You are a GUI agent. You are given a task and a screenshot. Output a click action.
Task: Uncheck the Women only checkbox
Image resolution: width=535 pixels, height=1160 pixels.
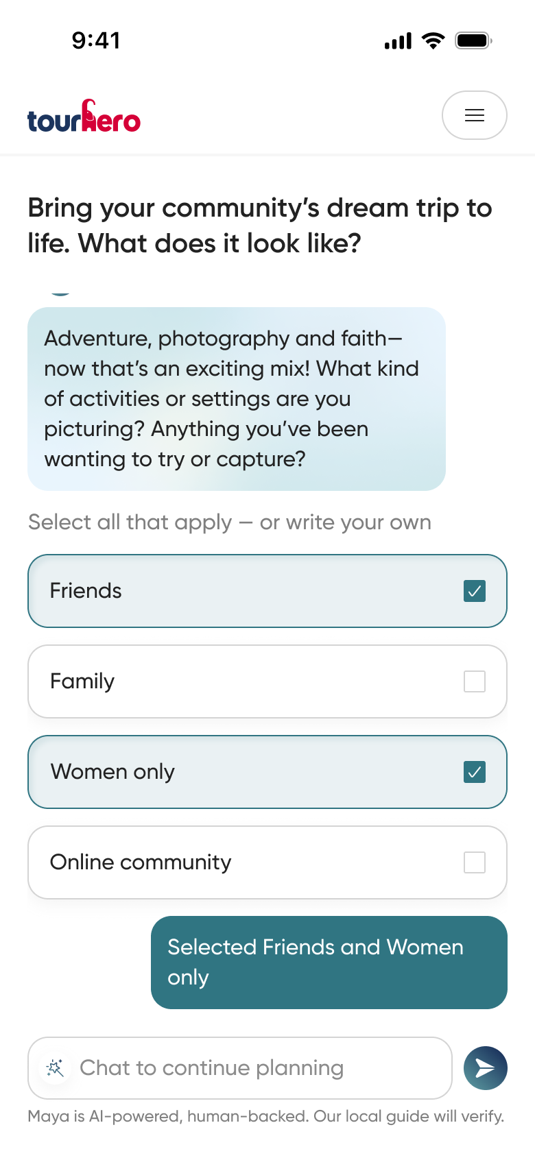[x=475, y=772]
